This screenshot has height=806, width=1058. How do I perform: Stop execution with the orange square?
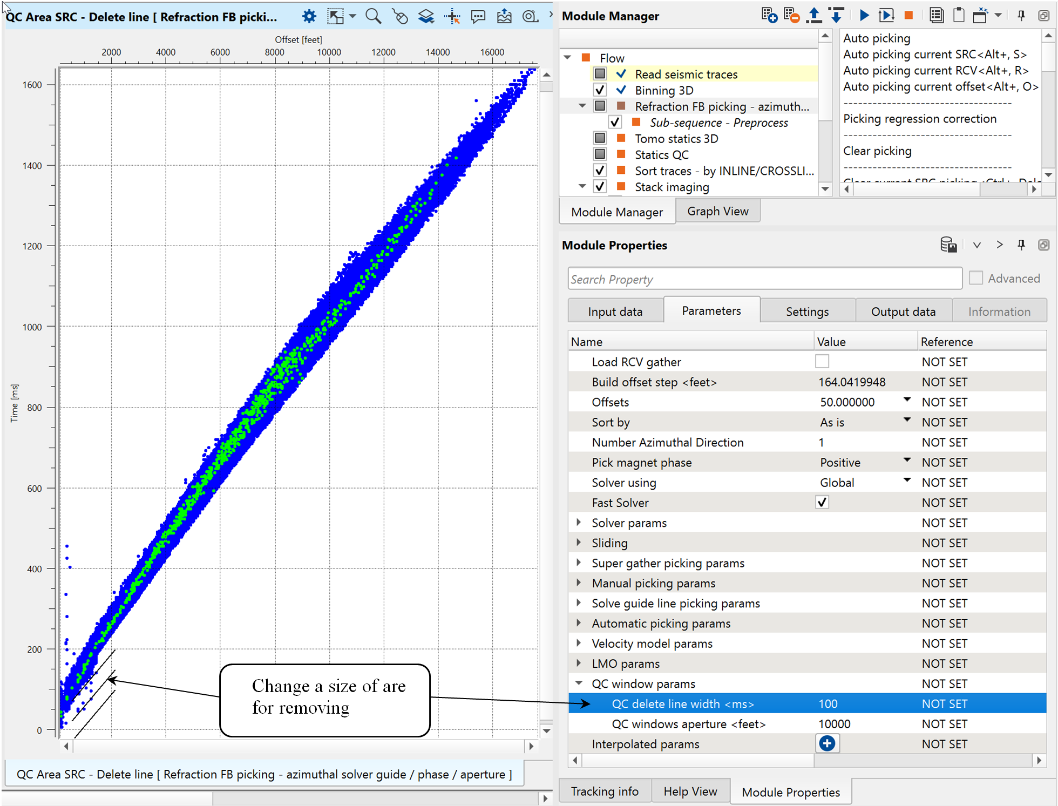[x=908, y=15]
